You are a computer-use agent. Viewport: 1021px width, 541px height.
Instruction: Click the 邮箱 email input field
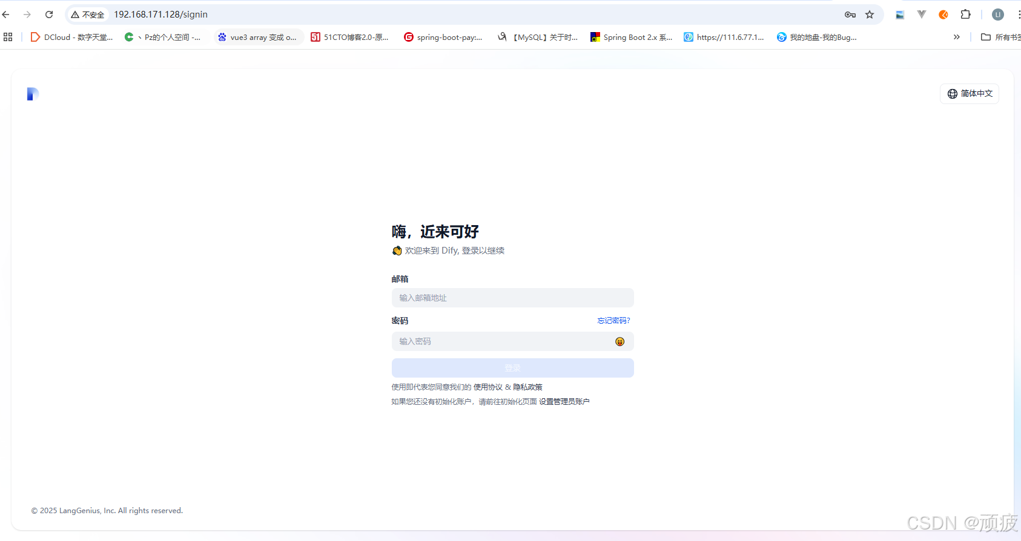[512, 298]
